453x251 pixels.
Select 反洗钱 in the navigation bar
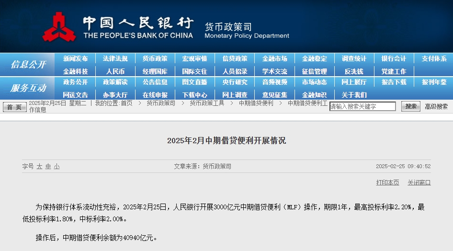tap(354, 71)
